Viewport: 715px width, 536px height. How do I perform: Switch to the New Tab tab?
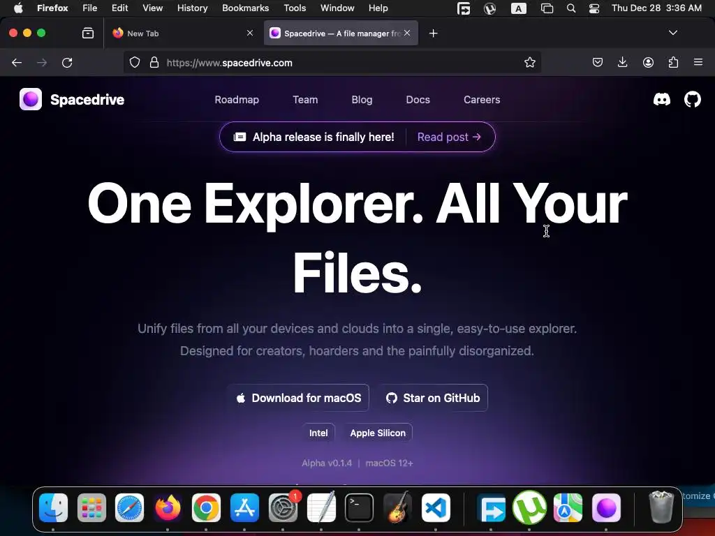pos(183,33)
